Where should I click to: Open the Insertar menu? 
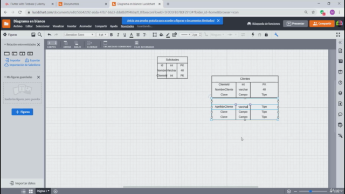coord(72,26)
